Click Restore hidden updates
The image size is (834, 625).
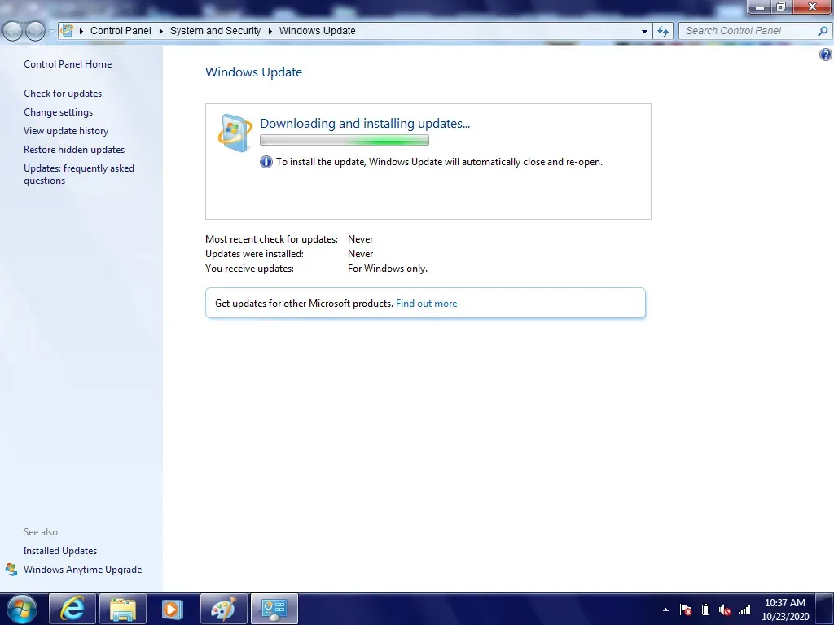click(x=74, y=150)
